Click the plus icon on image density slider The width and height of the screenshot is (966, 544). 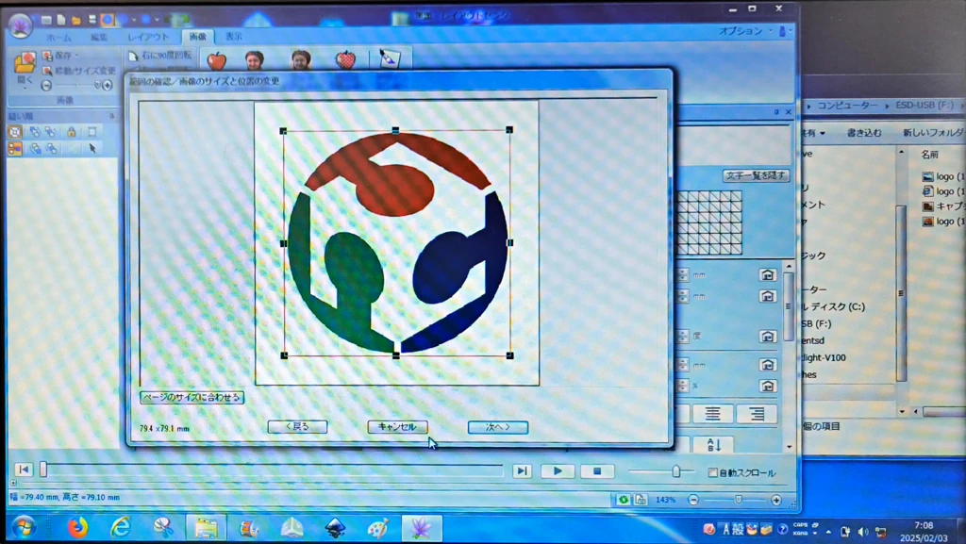(108, 86)
